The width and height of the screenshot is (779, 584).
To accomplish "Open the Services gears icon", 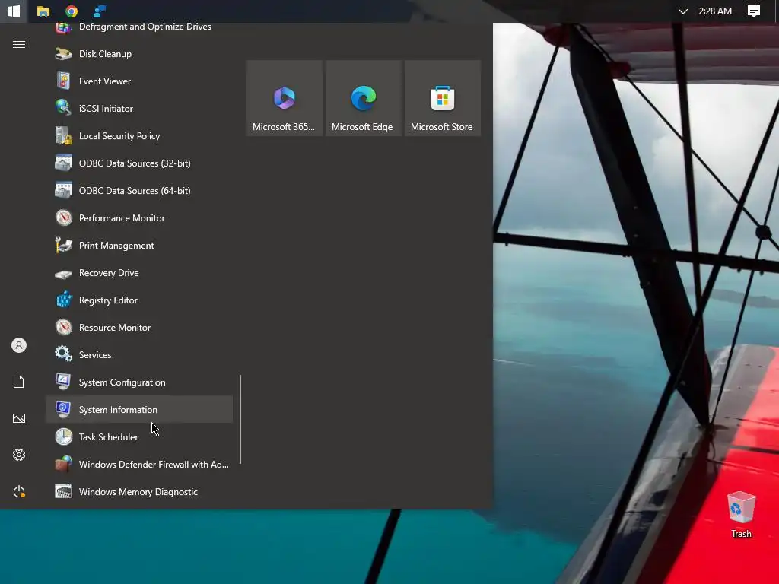I will (x=64, y=354).
